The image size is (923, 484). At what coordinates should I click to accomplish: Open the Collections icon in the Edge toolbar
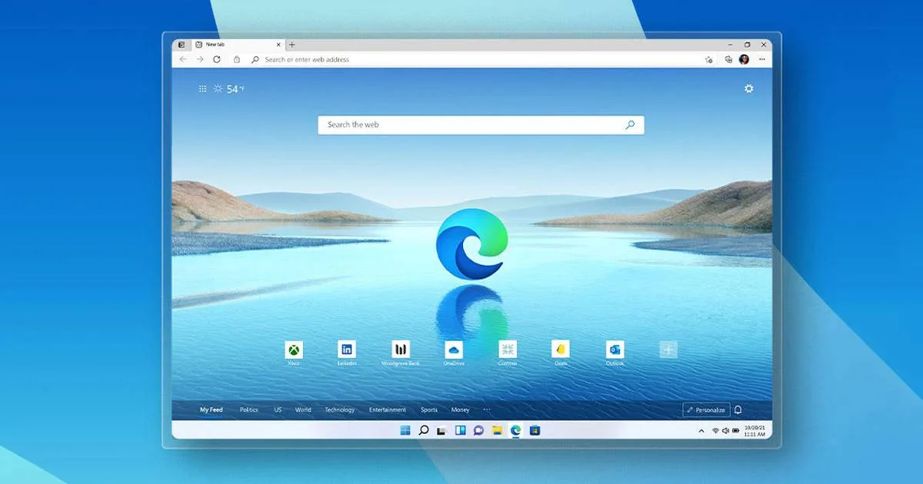(728, 59)
